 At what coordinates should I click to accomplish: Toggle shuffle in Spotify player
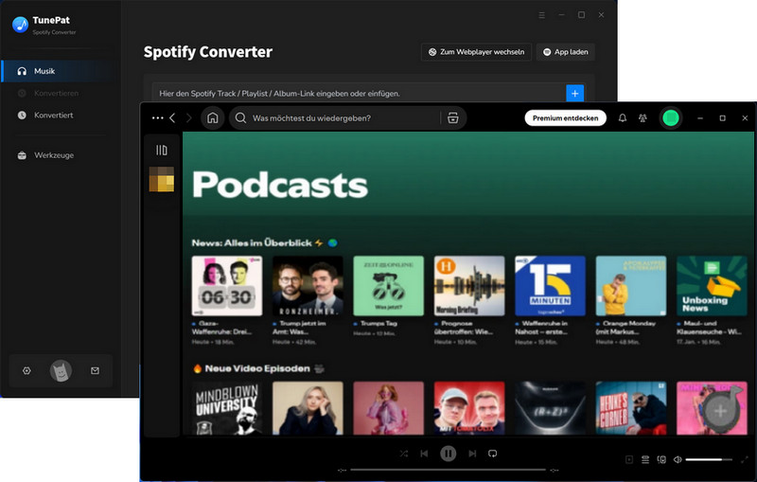point(404,454)
